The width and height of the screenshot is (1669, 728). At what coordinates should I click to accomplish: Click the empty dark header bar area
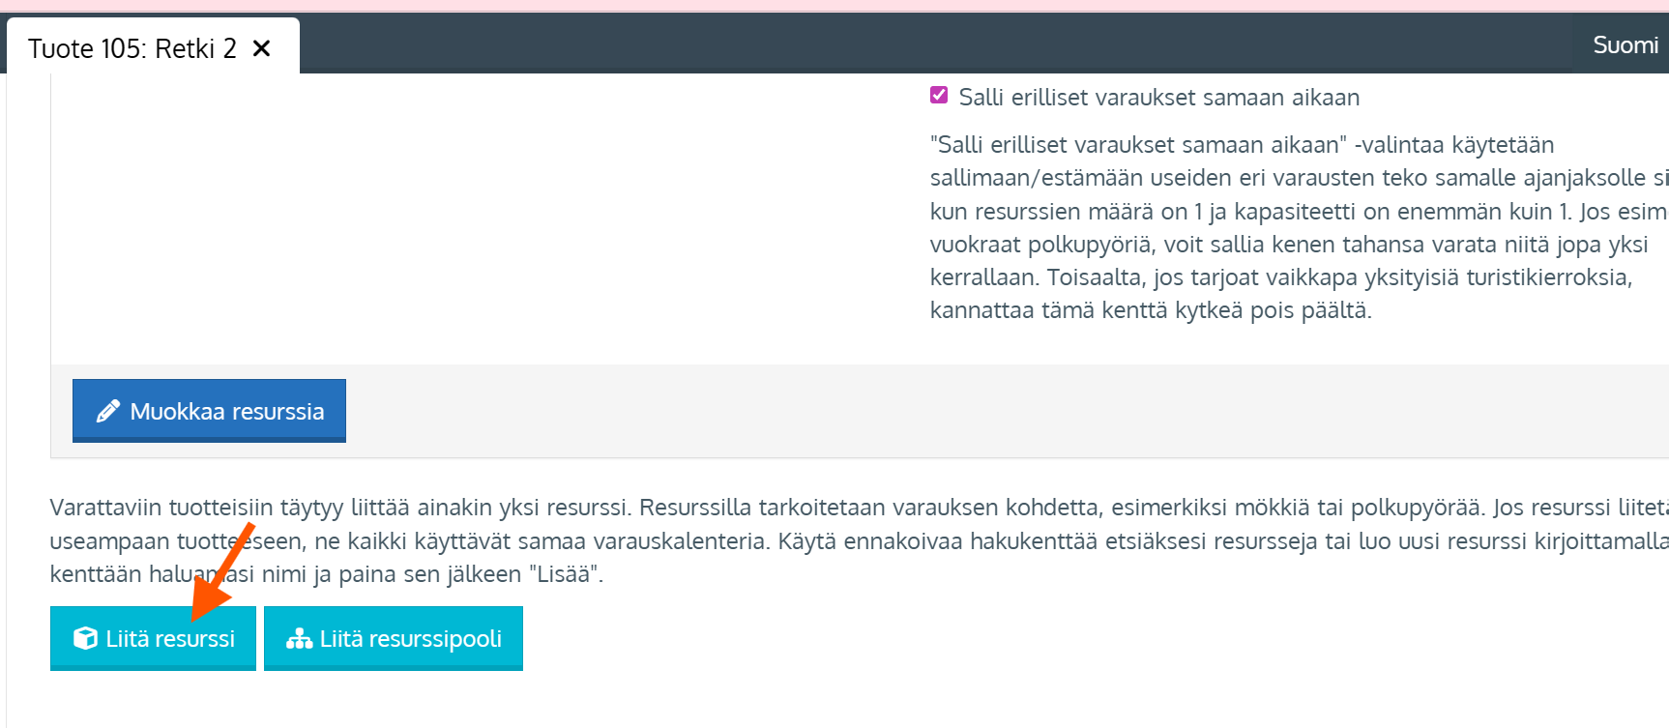click(870, 45)
